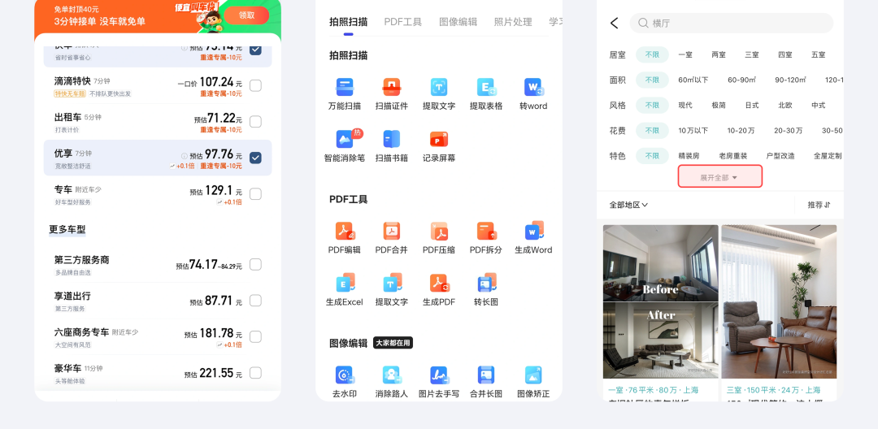This screenshot has width=878, height=429.
Task: Uncheck the 优享 ride option checkbox
Action: (x=255, y=158)
